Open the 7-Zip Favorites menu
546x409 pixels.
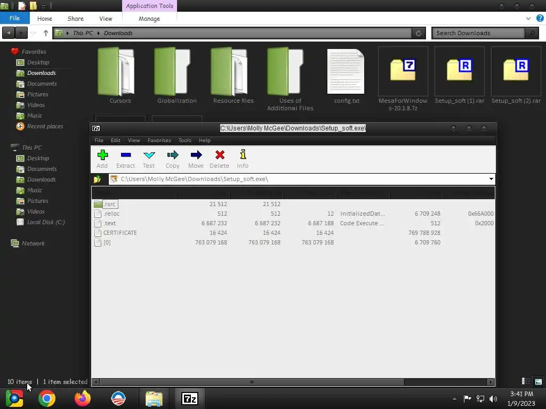click(x=159, y=140)
